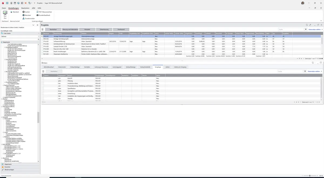Open the hamburger menu beside Bearbeiten in Projekte

42,29
